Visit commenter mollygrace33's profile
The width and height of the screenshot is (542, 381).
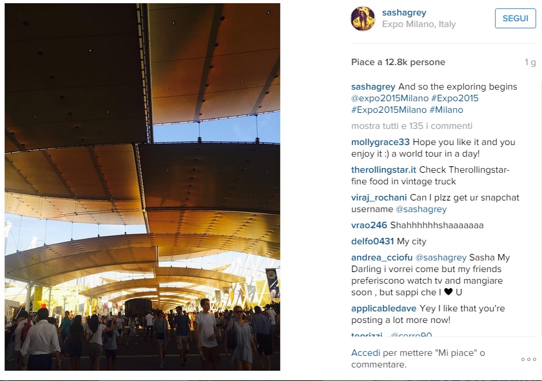380,142
